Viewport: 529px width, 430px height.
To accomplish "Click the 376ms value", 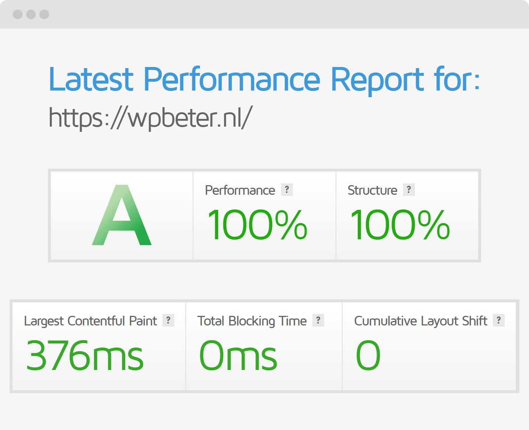I will pyautogui.click(x=85, y=356).
